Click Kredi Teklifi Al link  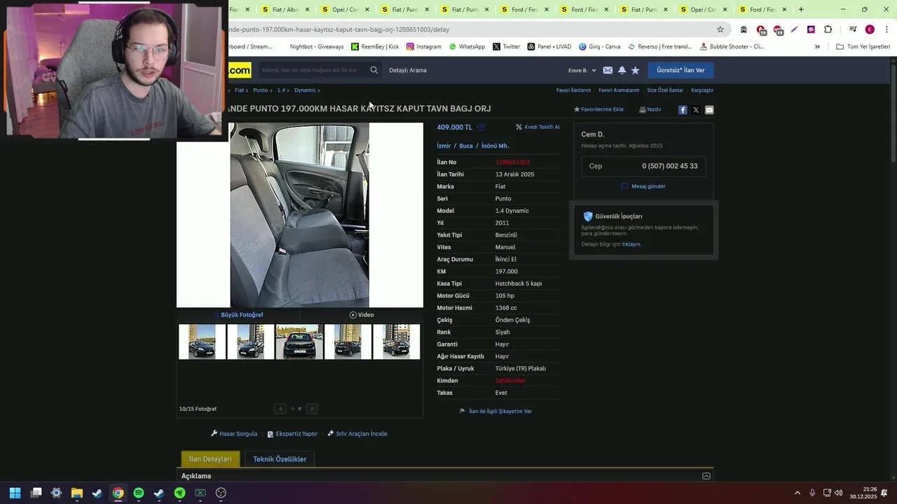point(537,127)
